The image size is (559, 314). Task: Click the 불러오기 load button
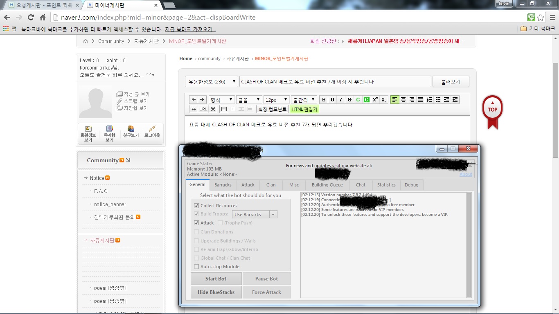(x=451, y=81)
